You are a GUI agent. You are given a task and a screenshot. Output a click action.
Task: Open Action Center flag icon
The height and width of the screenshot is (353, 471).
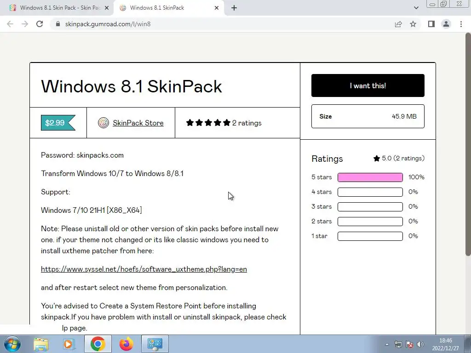coord(409,344)
